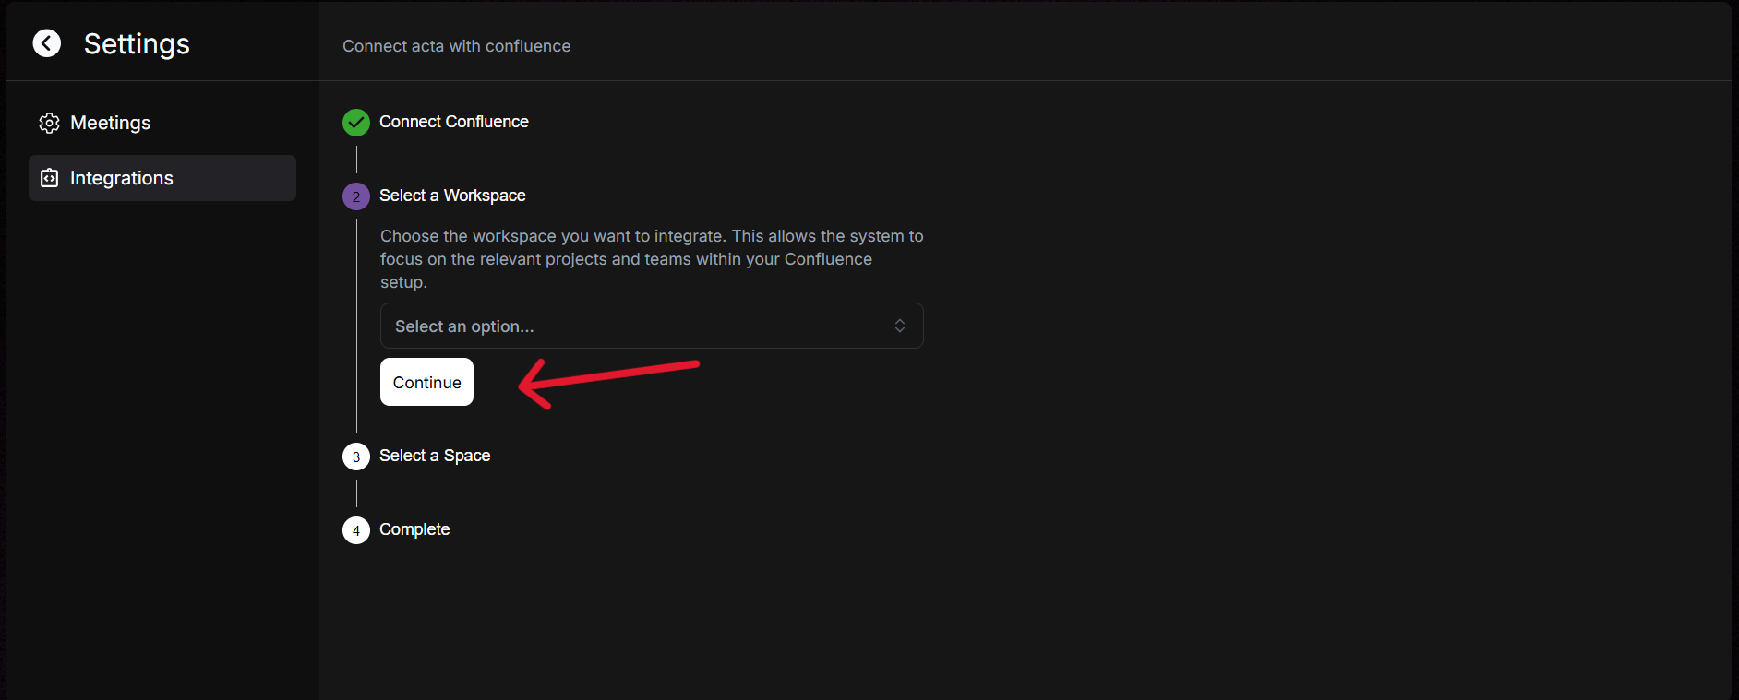Click the green checkmark for Connect Confluence
This screenshot has width=1739, height=700.
(x=356, y=122)
